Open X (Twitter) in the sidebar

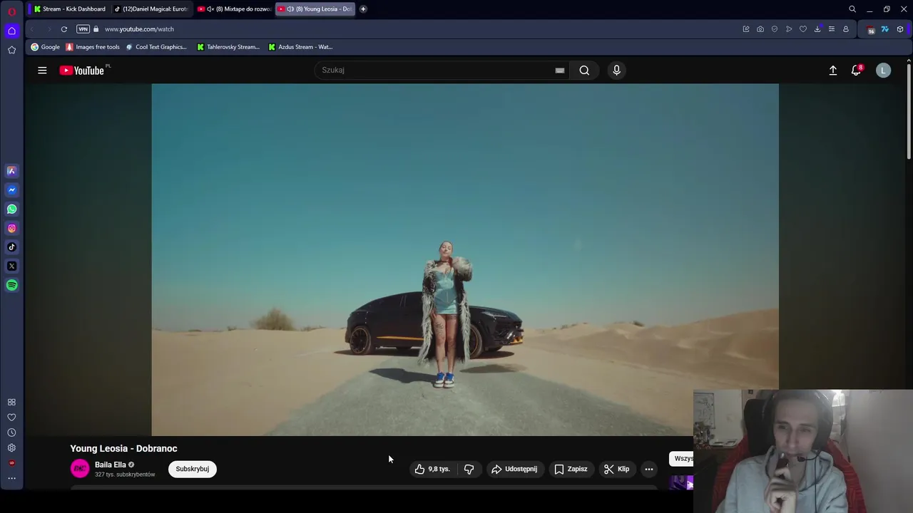pos(11,266)
